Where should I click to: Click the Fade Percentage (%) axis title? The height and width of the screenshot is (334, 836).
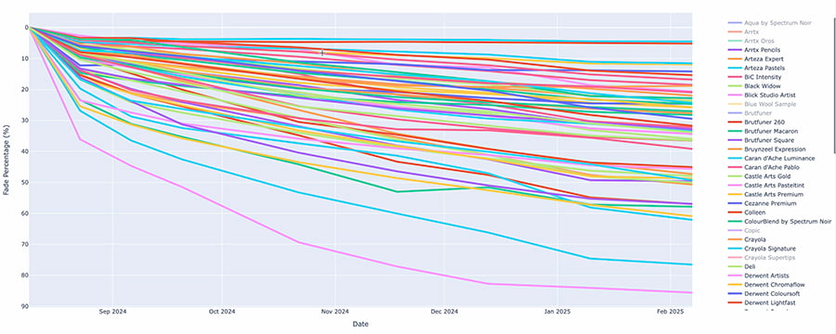(6, 160)
